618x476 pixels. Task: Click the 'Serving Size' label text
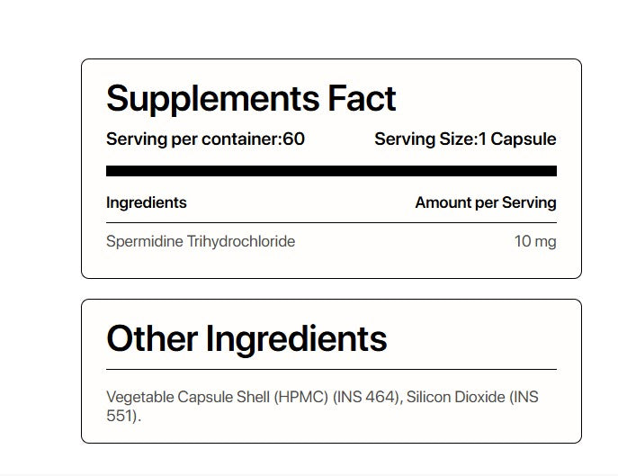423,139
